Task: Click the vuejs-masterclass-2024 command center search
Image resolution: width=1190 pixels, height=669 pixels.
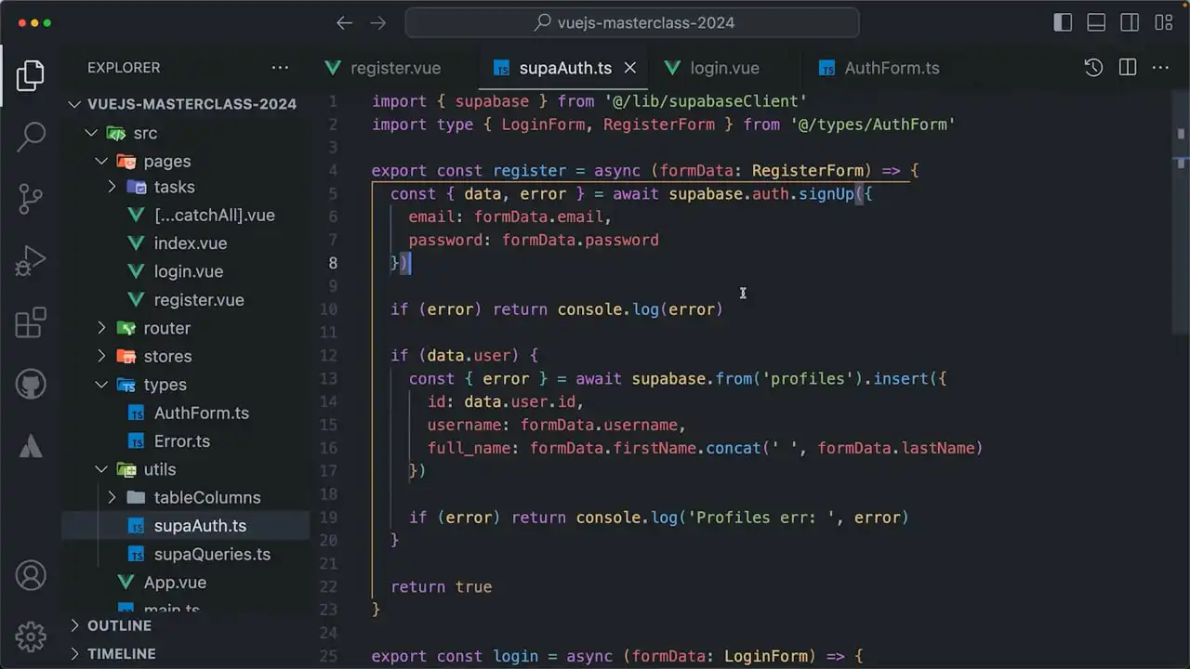Action: 632,23
